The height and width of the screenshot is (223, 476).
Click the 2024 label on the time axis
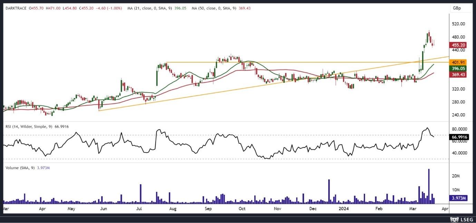[x=343, y=209]
